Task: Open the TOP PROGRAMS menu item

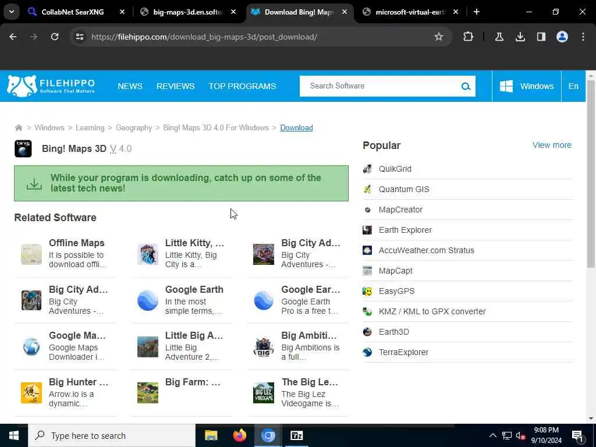Action: (x=242, y=86)
